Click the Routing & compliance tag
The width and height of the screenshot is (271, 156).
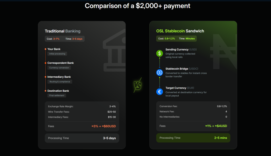[x=60, y=82]
